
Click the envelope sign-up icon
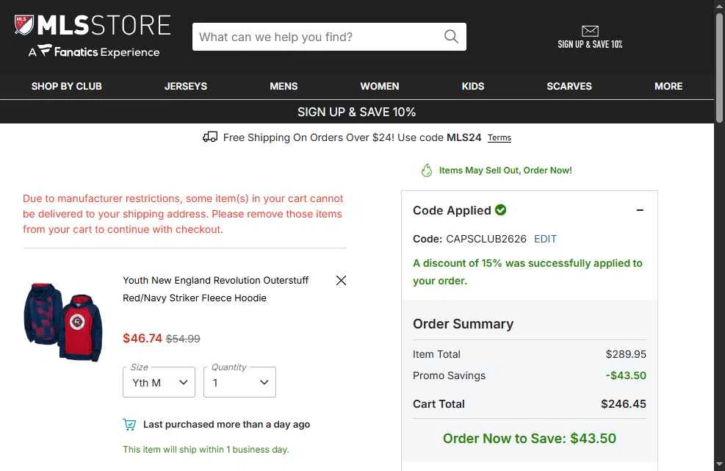590,31
